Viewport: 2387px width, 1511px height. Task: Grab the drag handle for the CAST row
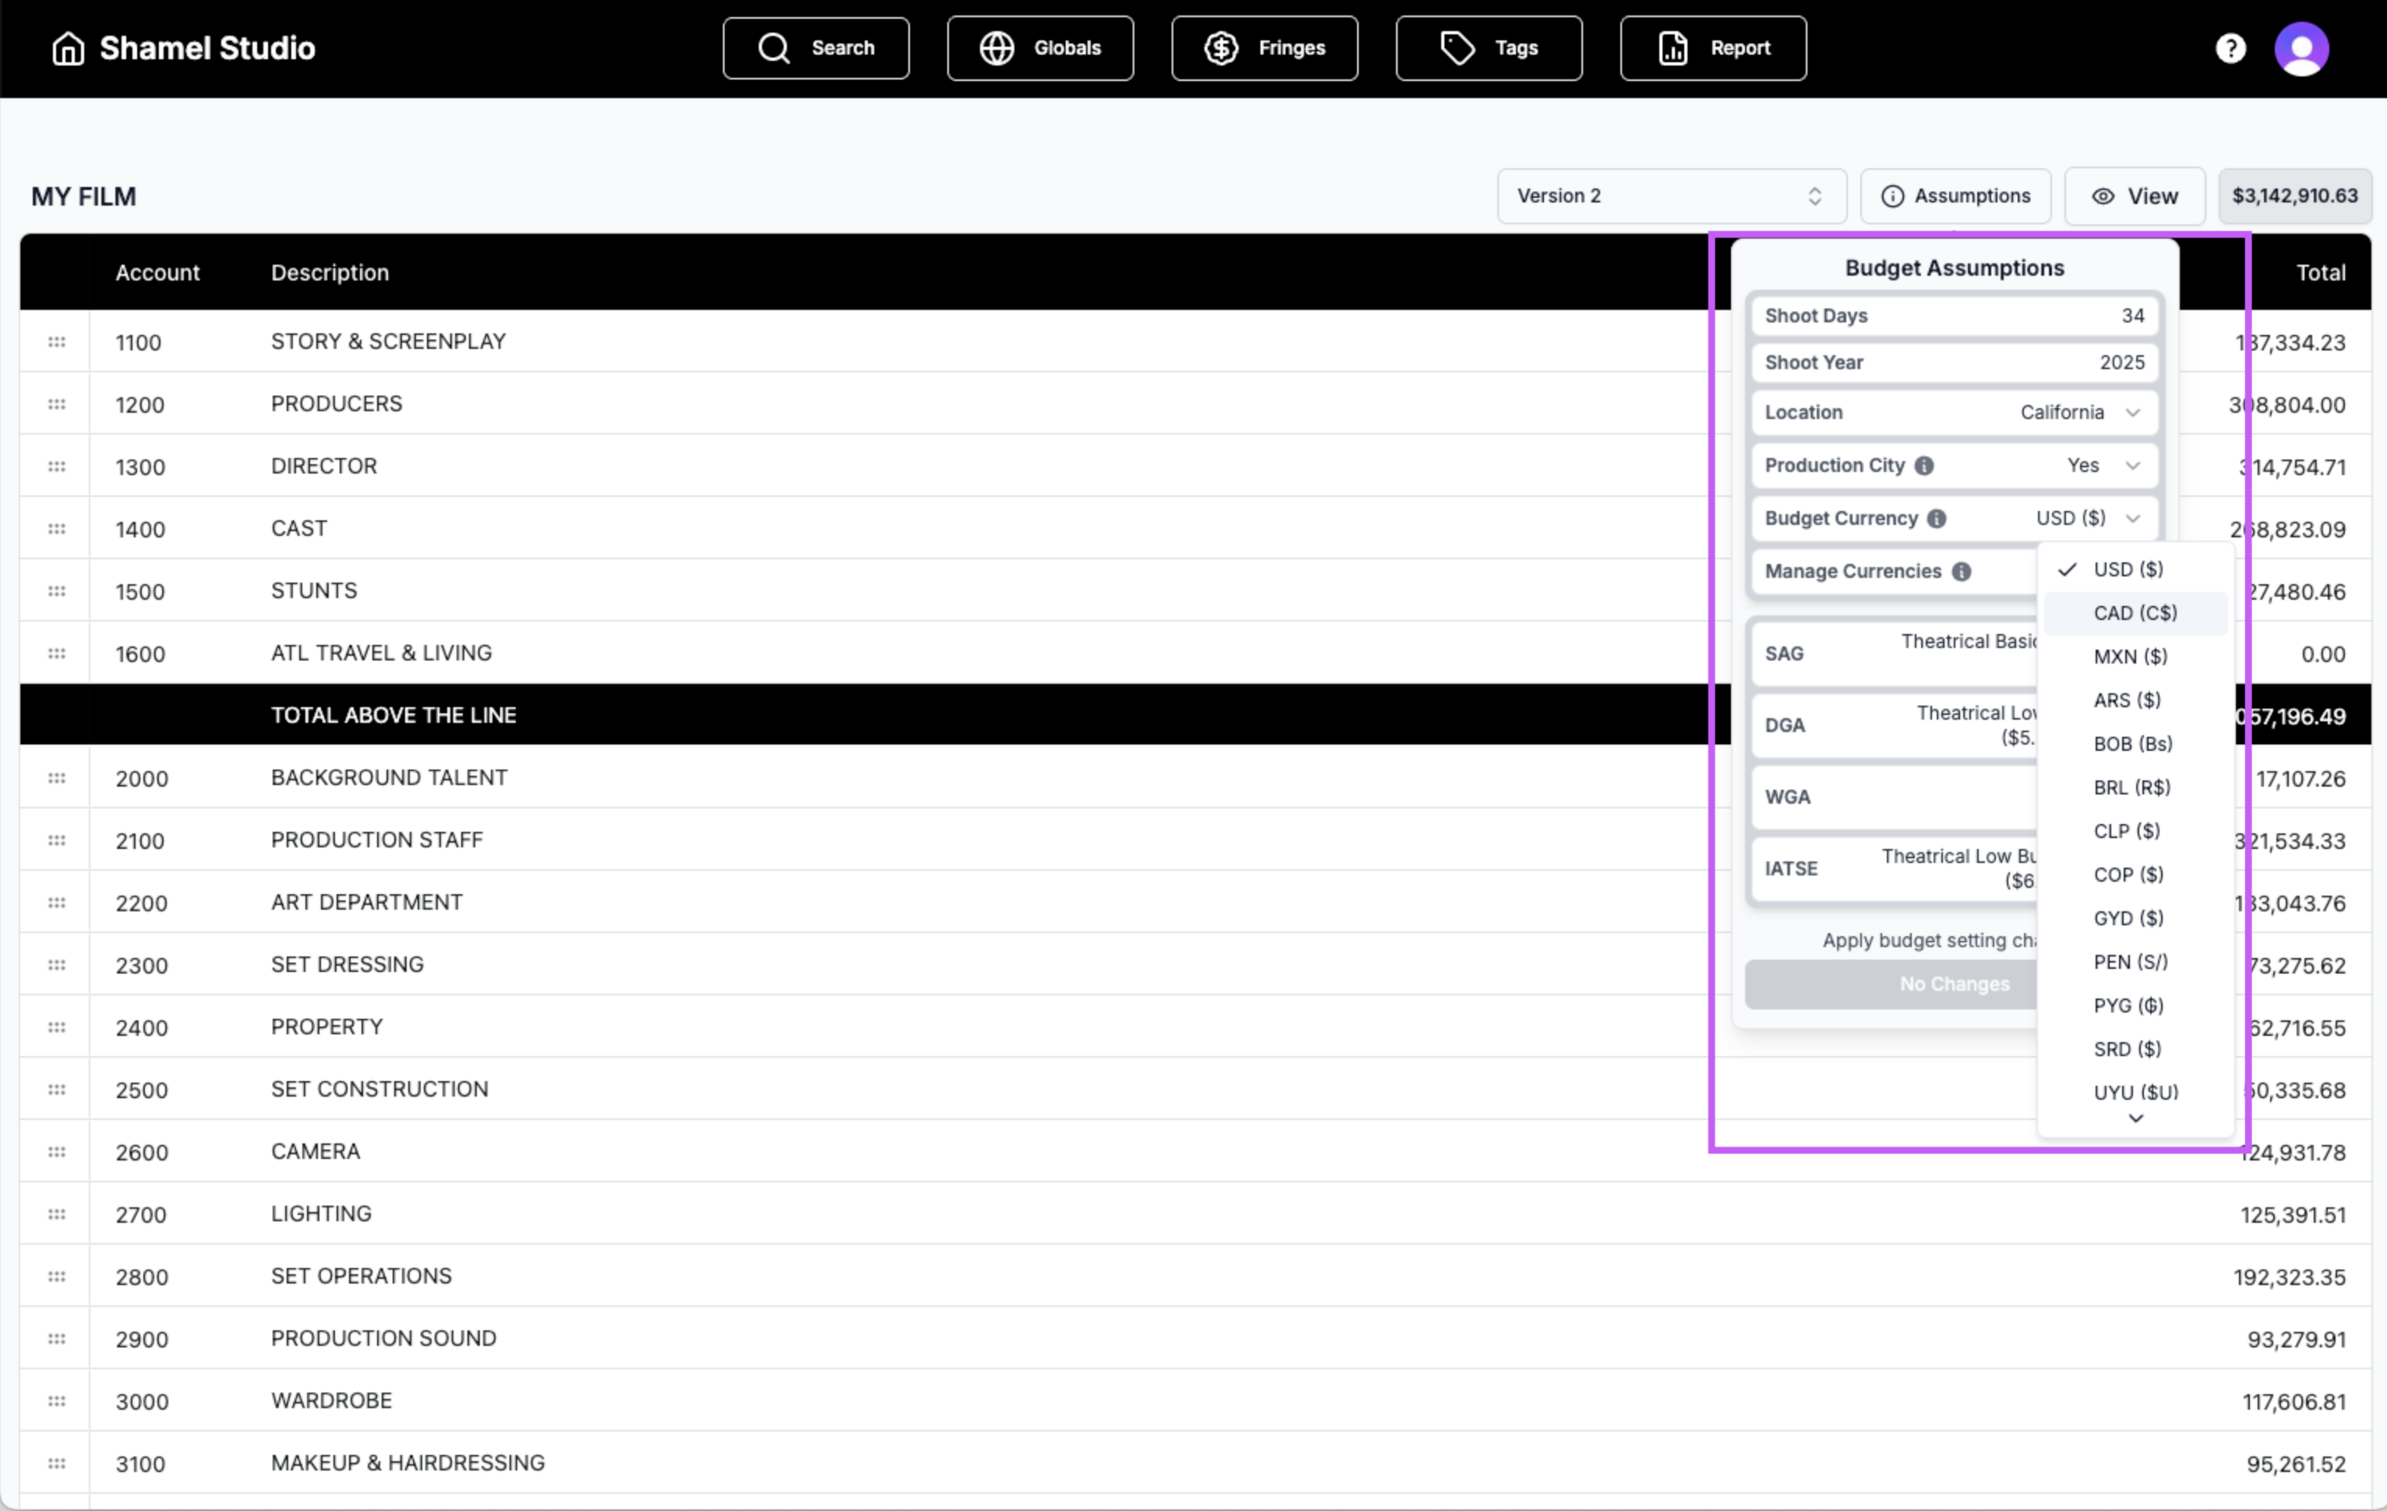click(57, 529)
